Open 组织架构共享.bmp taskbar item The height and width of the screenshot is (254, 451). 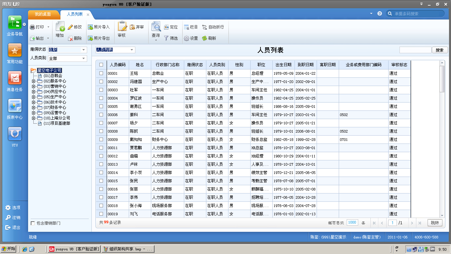click(128, 249)
